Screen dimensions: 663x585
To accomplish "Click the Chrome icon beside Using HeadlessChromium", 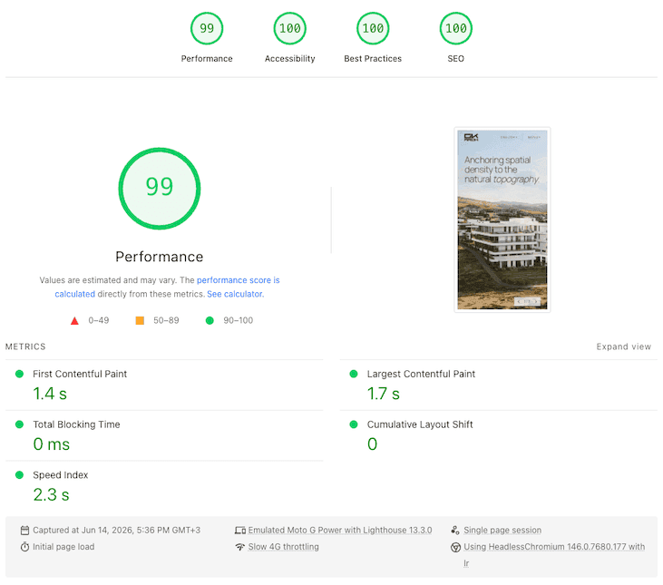I will 455,547.
